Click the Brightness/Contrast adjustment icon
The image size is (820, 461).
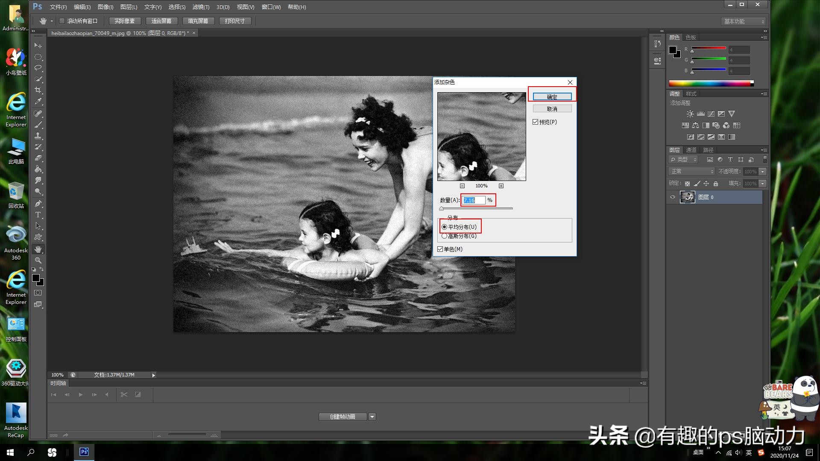[690, 114]
